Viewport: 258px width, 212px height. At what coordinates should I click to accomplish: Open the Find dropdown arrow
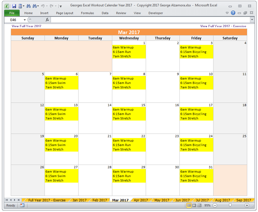(x=38, y=6)
